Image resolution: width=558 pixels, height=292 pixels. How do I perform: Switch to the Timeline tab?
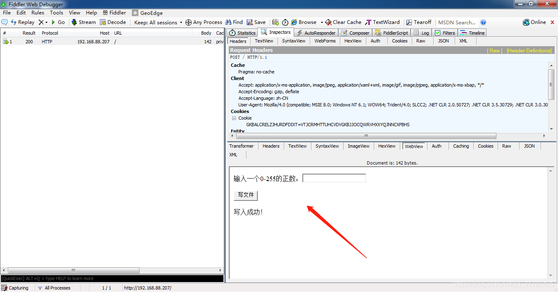(x=473, y=33)
